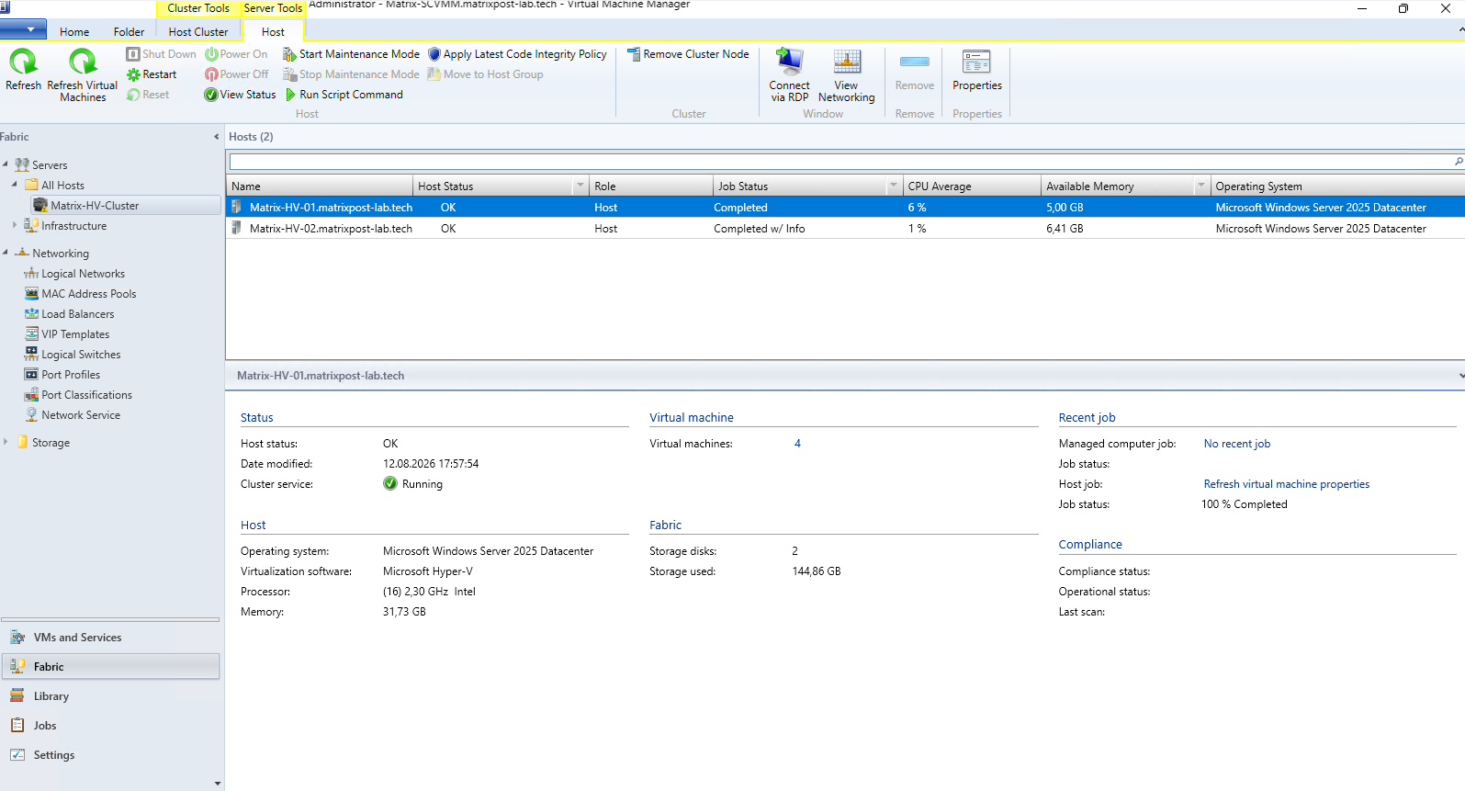Click the Server Tools contextual tab
This screenshot has height=791, width=1465.
point(273,8)
